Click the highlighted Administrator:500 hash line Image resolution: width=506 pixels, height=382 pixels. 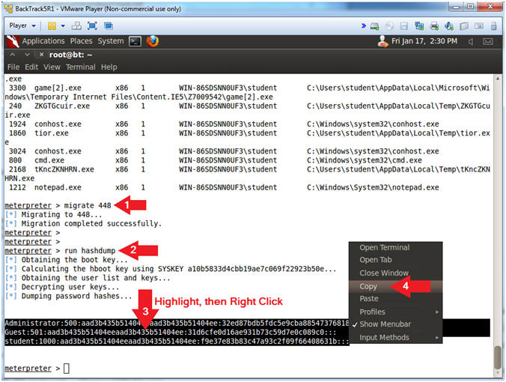[x=177, y=324]
